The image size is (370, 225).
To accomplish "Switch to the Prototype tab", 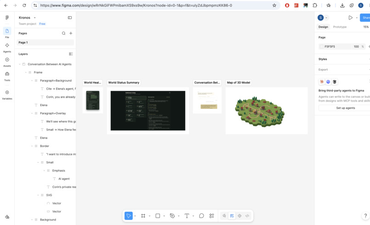I will (340, 27).
